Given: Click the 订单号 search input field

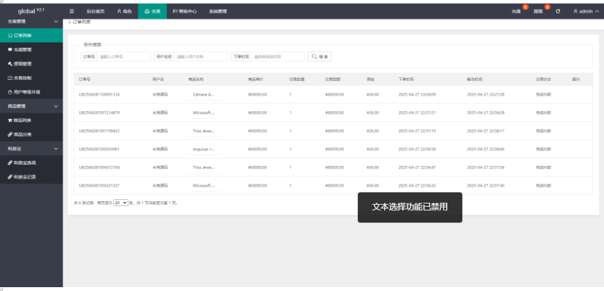Looking at the screenshot, I should coord(124,57).
